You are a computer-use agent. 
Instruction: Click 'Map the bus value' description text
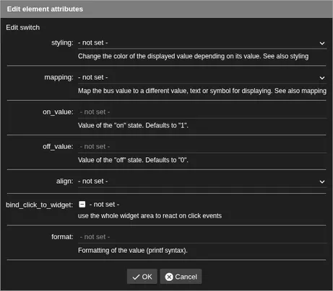click(x=202, y=91)
